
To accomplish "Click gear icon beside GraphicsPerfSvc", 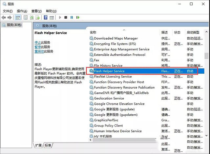I will [92, 120].
